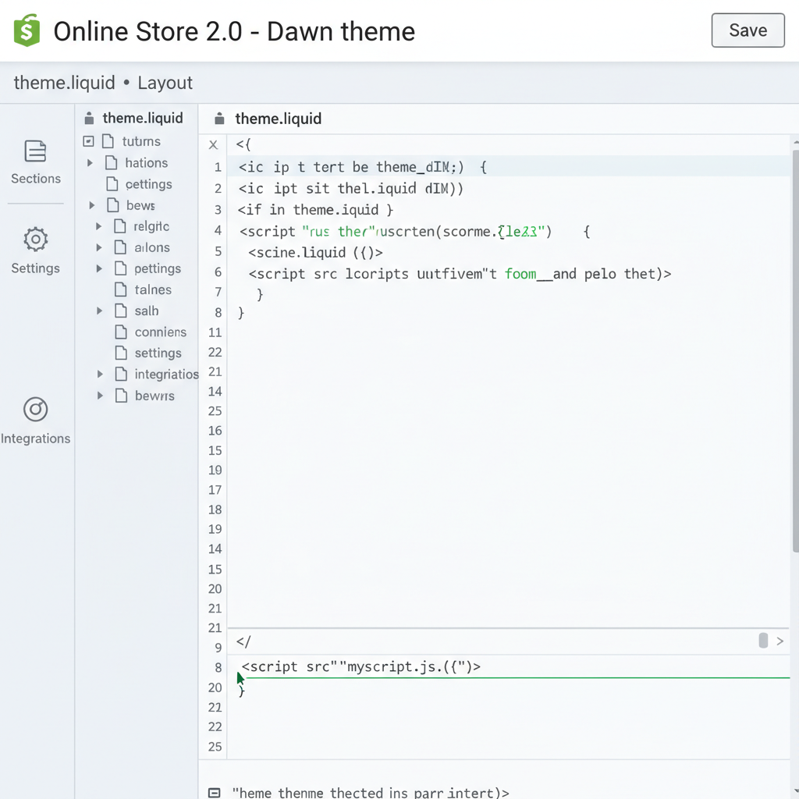
Task: Expand the relgric tree arrow
Action: (x=99, y=226)
